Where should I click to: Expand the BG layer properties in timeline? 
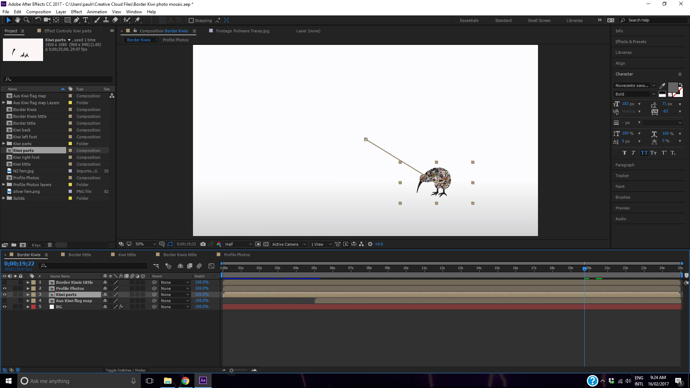point(28,307)
